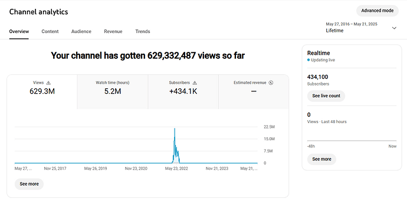
Task: Select the Watch time (hours) metric card
Action: point(113,92)
